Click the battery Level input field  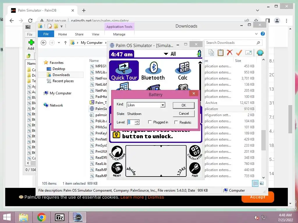(x=131, y=122)
